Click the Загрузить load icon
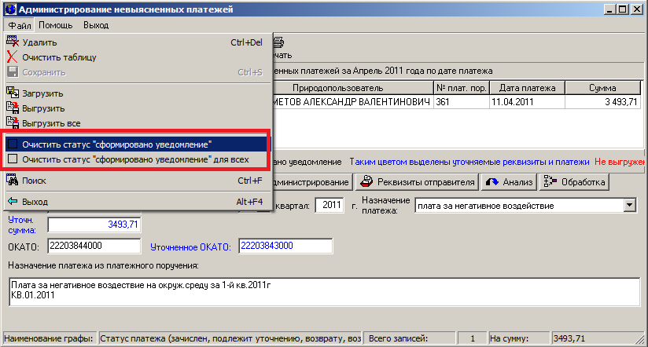The height and width of the screenshot is (347, 648). (12, 93)
